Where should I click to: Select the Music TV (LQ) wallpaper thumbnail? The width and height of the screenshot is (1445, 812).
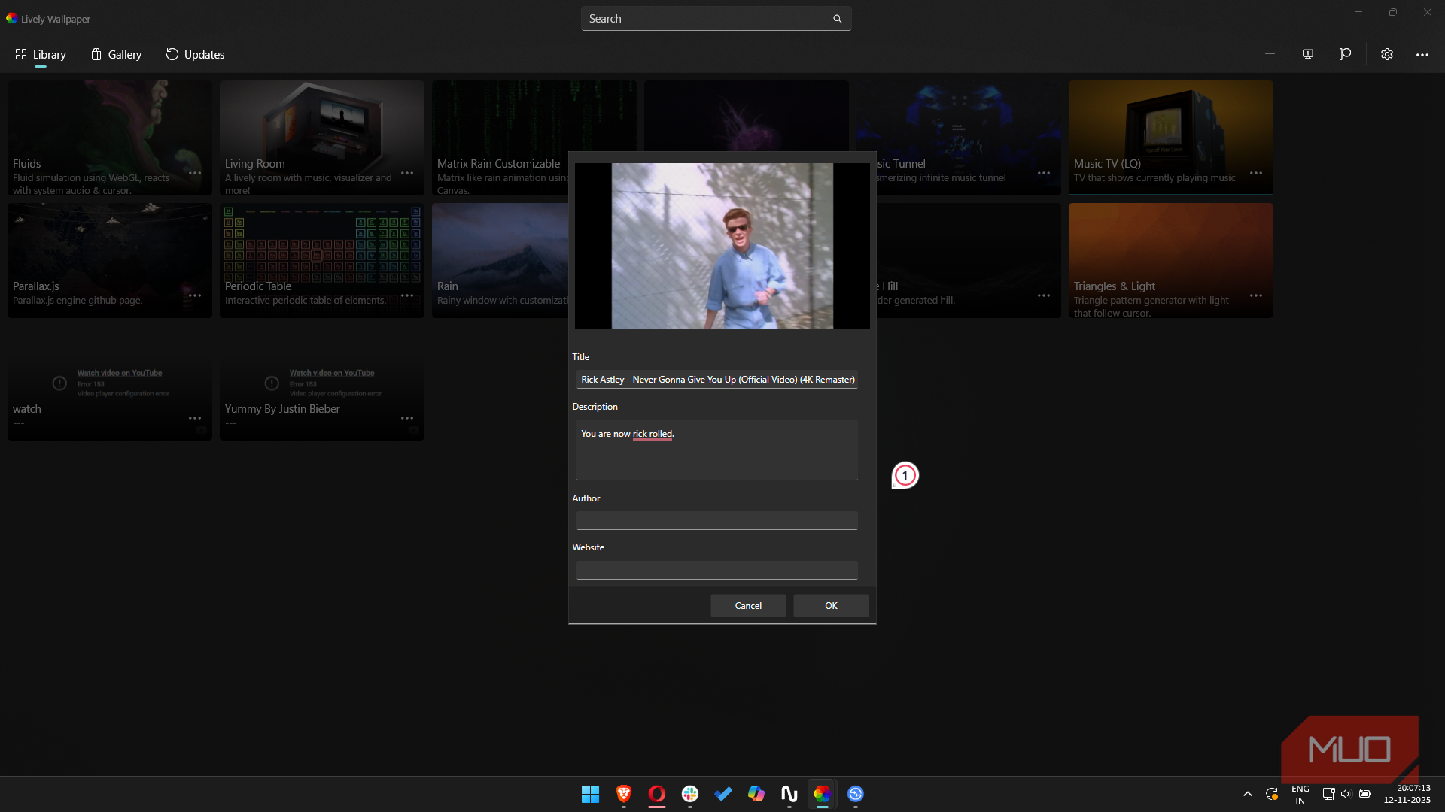coord(1171,138)
